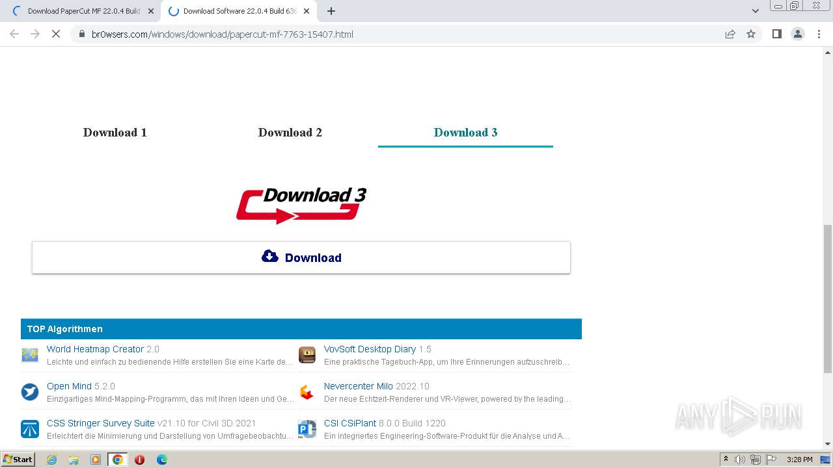Open the tab search chevron
This screenshot has height=468, width=833.
click(756, 11)
